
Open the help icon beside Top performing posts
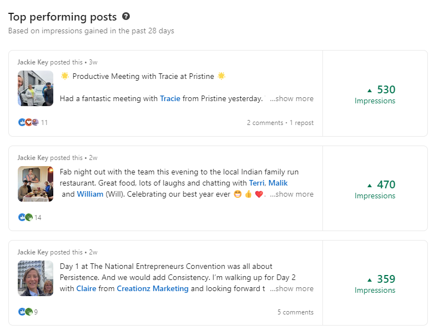coord(126,17)
